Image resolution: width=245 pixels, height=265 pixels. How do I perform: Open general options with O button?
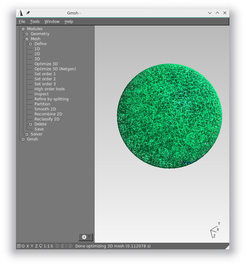(x=23, y=246)
